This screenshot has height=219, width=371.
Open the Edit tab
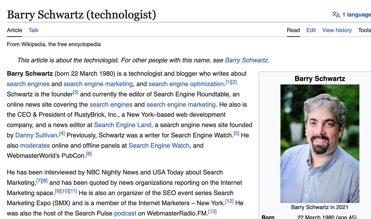click(x=311, y=30)
